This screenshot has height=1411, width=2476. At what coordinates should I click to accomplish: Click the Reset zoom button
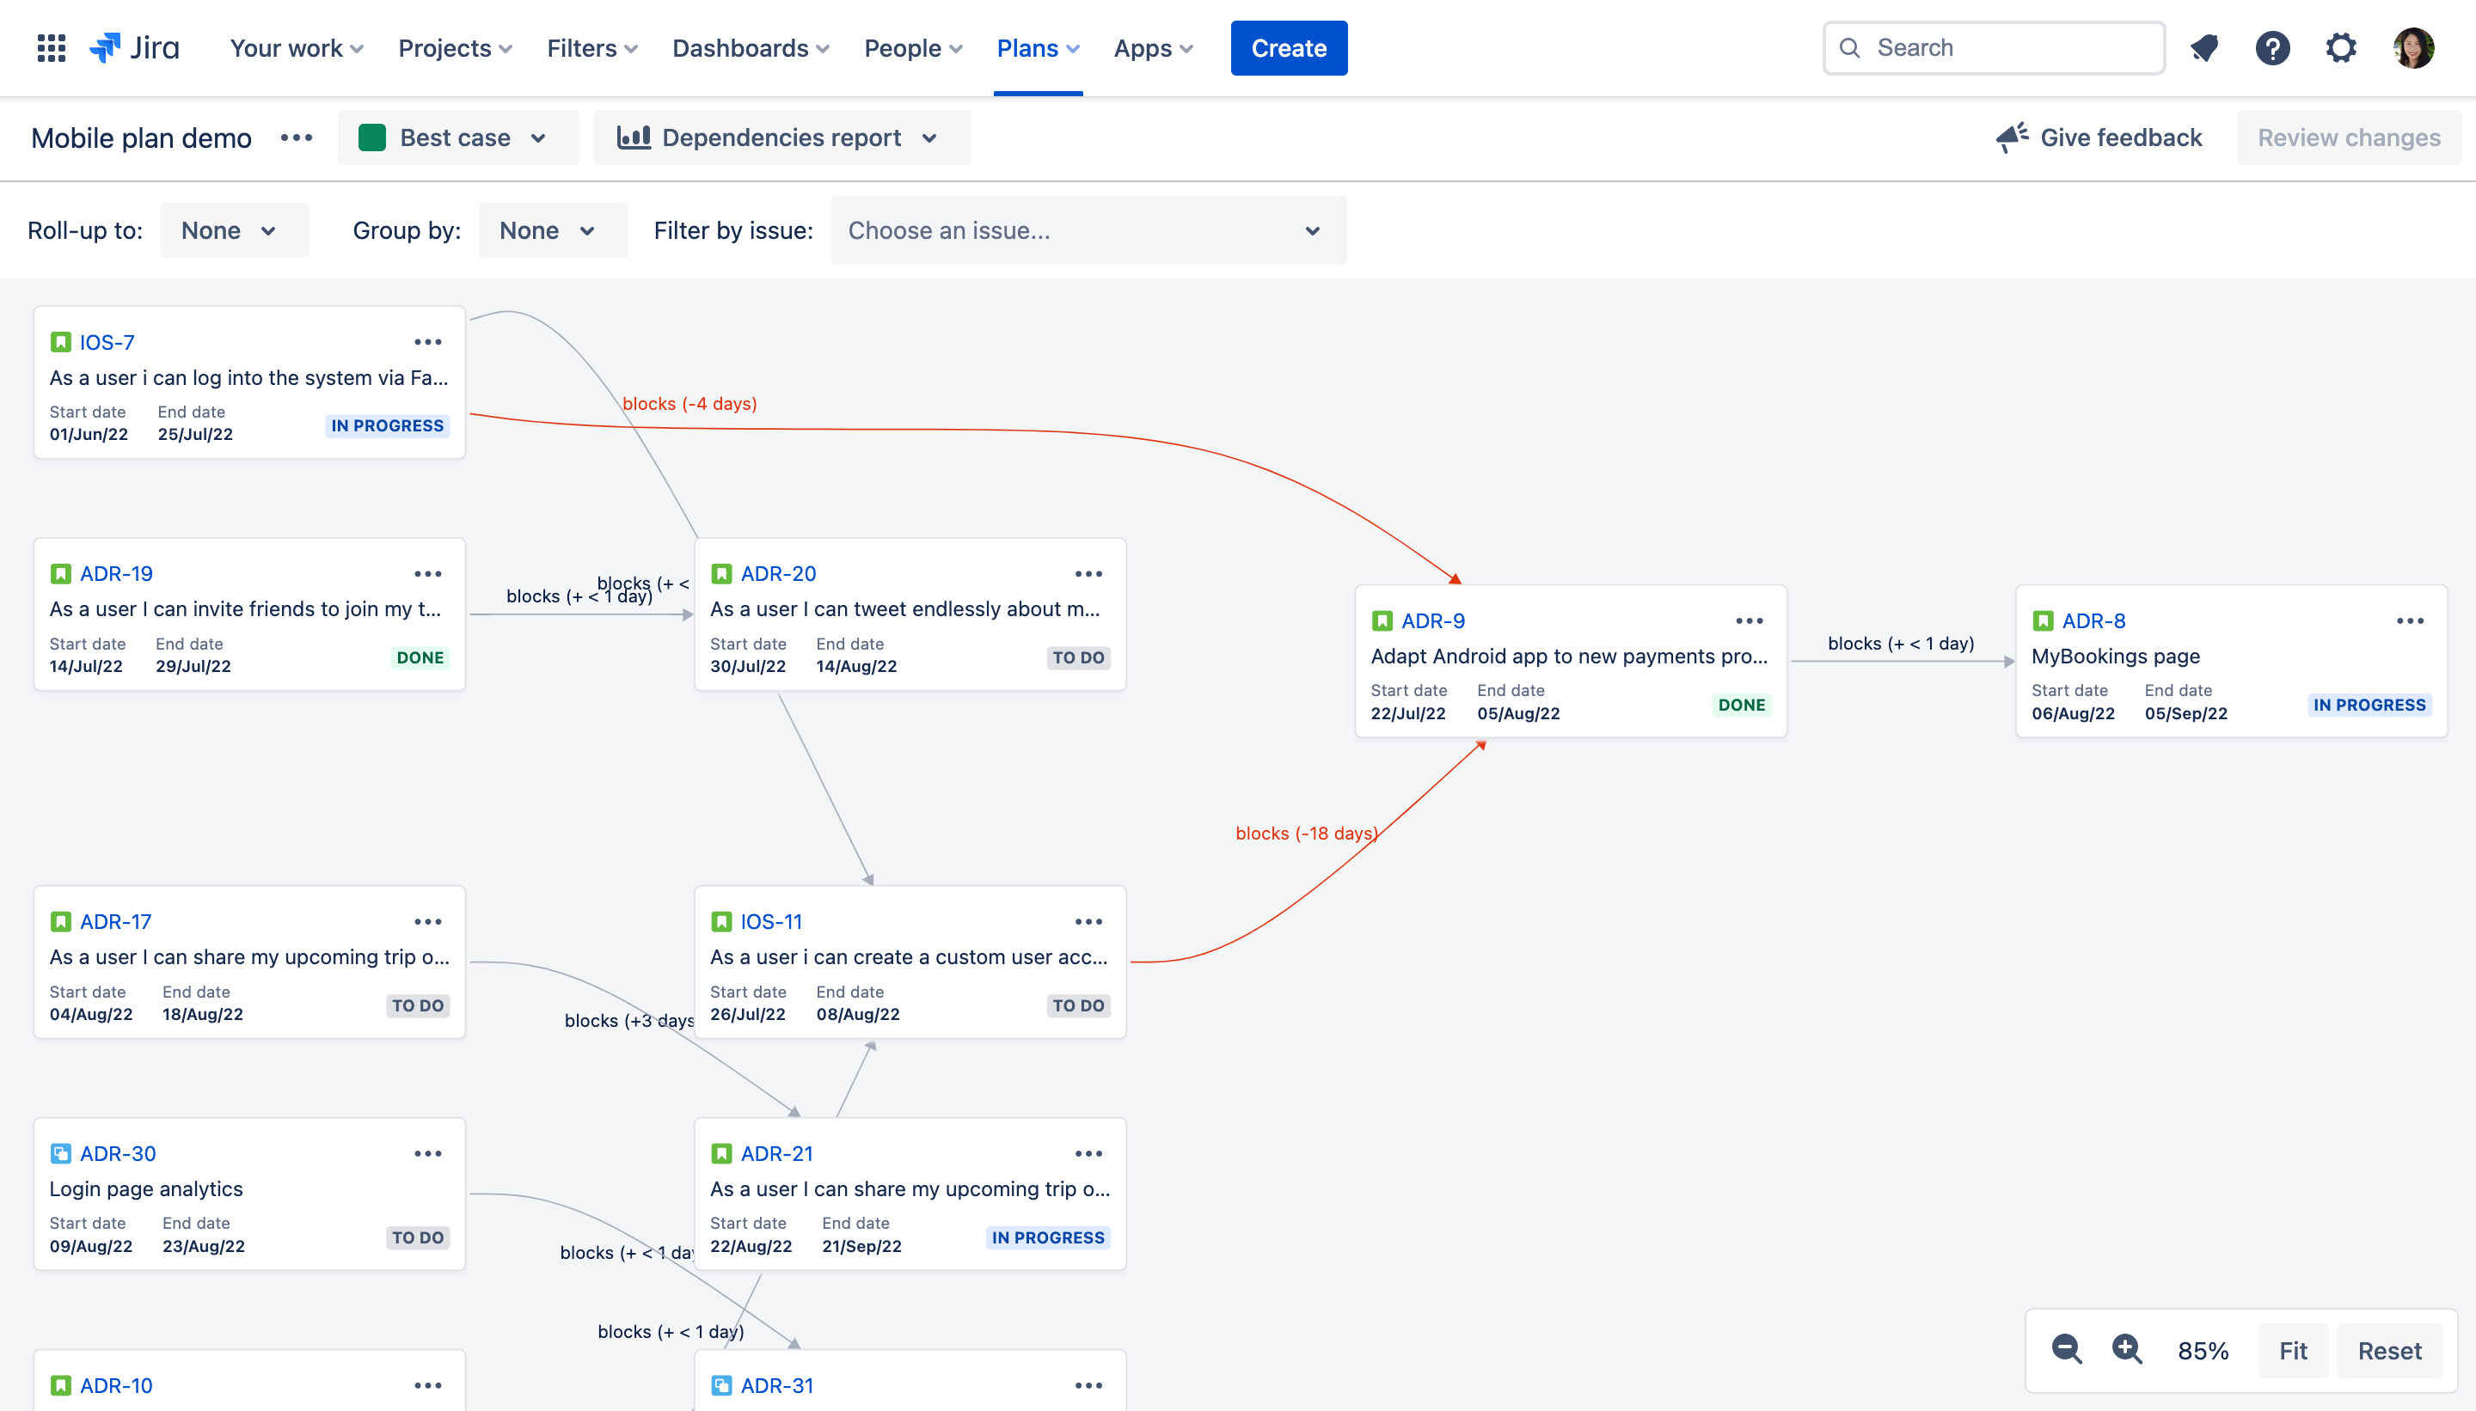tap(2389, 1350)
